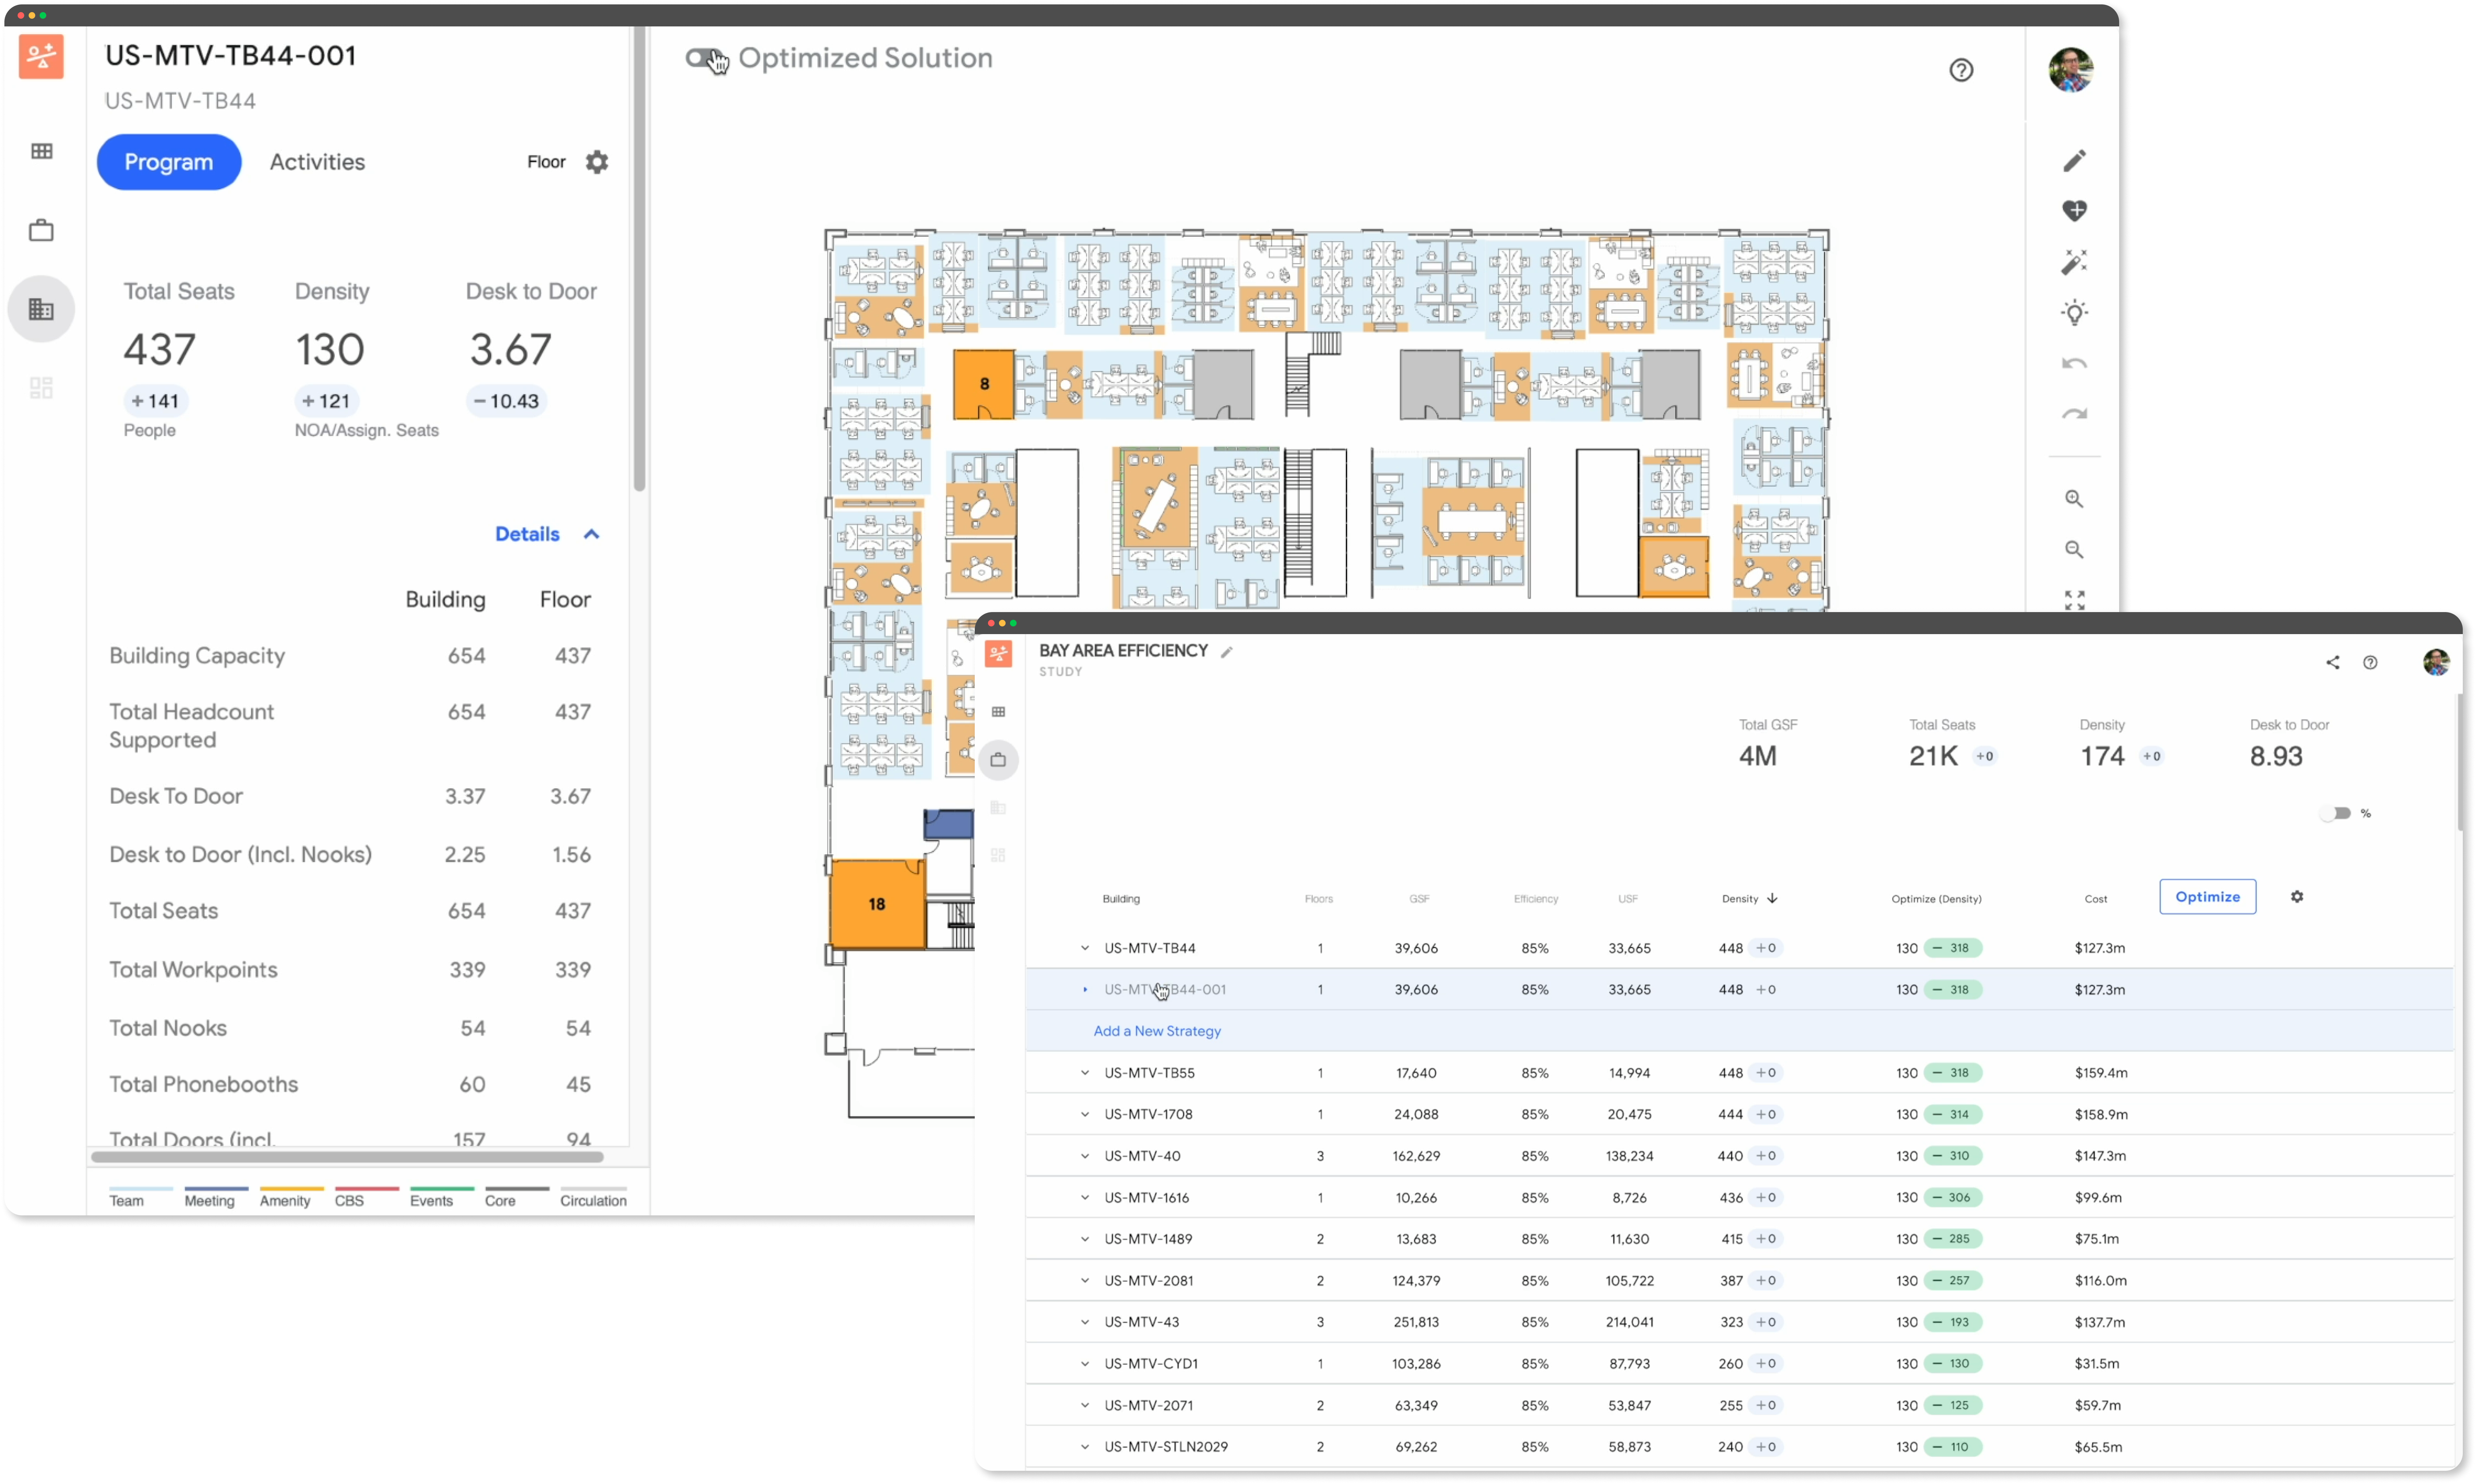
Task: Expand the US-MTV-43 row
Action: coord(1085,1322)
